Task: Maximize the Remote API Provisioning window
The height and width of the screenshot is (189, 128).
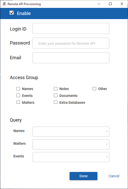Action: (110, 4)
